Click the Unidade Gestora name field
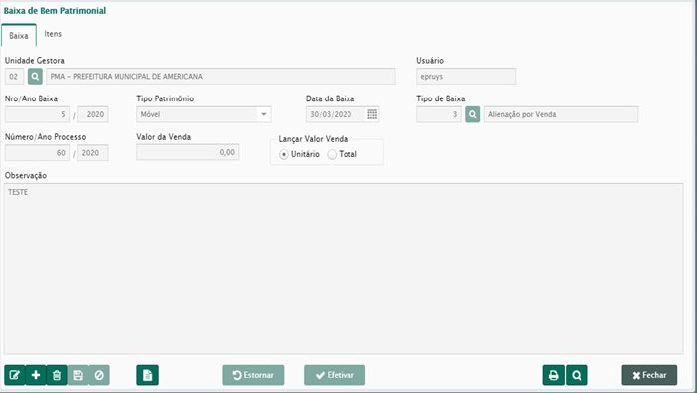This screenshot has height=393, width=697. pos(220,77)
